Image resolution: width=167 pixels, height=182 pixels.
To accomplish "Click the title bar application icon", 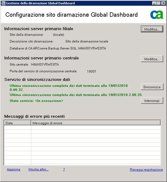I will 3,3.
